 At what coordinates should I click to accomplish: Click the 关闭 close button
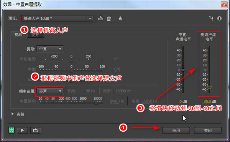208,130
